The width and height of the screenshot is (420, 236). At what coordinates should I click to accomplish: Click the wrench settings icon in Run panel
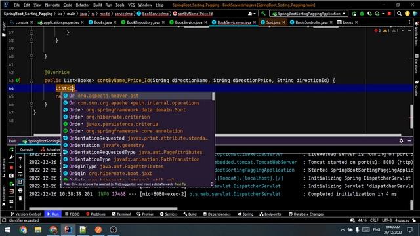tap(12, 157)
